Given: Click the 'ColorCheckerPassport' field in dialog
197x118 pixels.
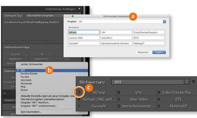Looking at the screenshot, I should [x=149, y=32].
